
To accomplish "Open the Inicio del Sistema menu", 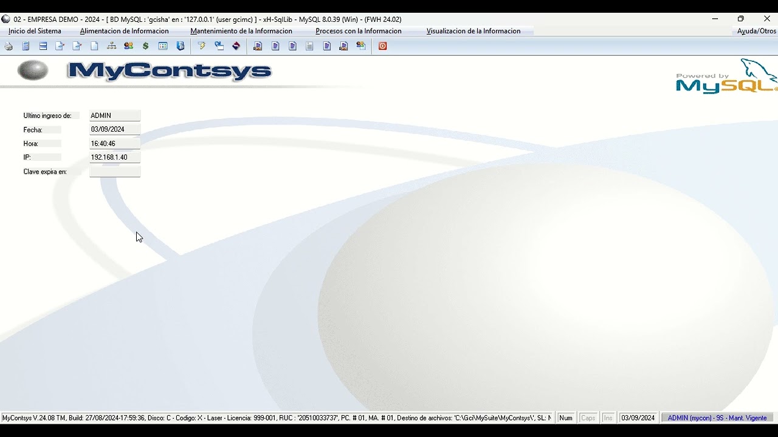I will 35,31.
